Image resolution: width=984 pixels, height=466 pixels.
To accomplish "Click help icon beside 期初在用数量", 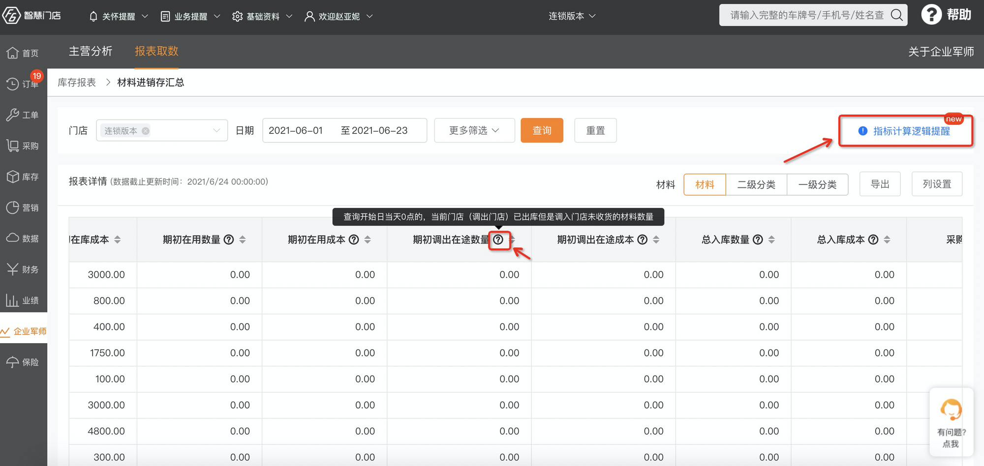I will point(229,239).
